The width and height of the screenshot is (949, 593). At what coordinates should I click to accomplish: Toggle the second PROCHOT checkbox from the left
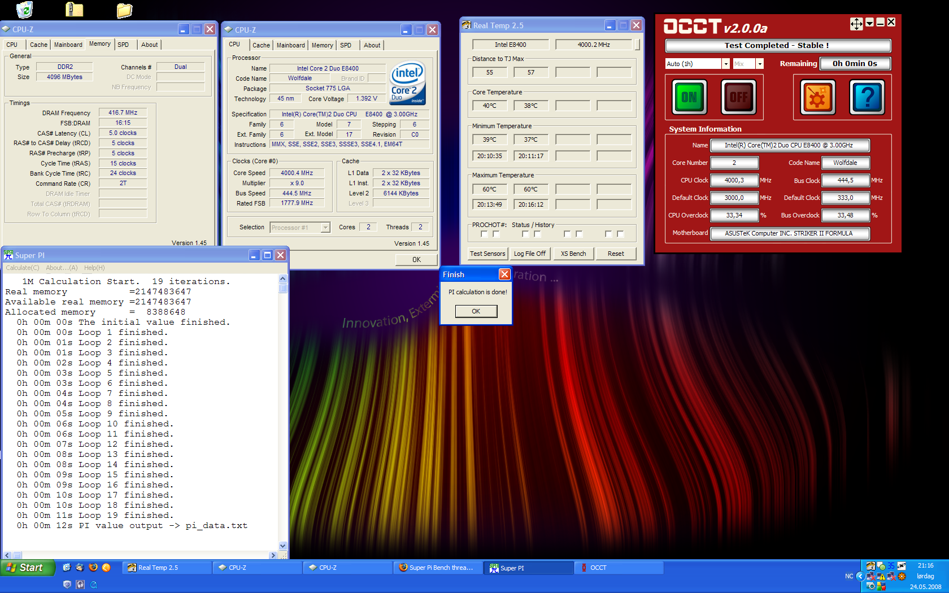[496, 234]
